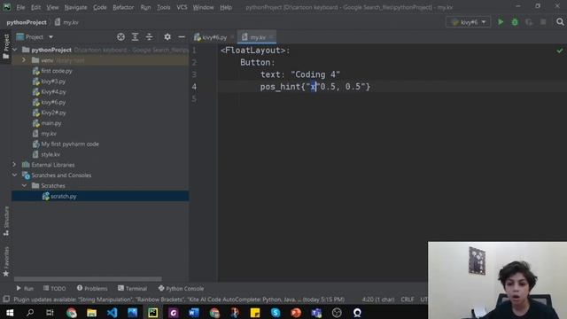Image resolution: width=567 pixels, height=319 pixels.
Task: Collapse the Scratches folder
Action: (24, 185)
